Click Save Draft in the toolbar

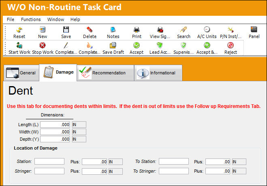(x=113, y=48)
